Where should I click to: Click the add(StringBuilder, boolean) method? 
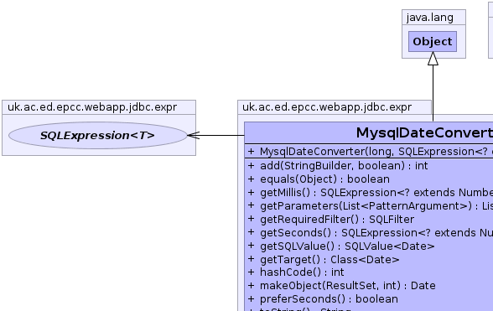338,166
